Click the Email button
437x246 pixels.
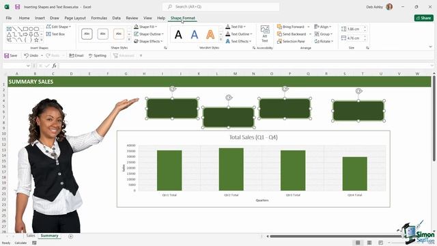[76, 55]
